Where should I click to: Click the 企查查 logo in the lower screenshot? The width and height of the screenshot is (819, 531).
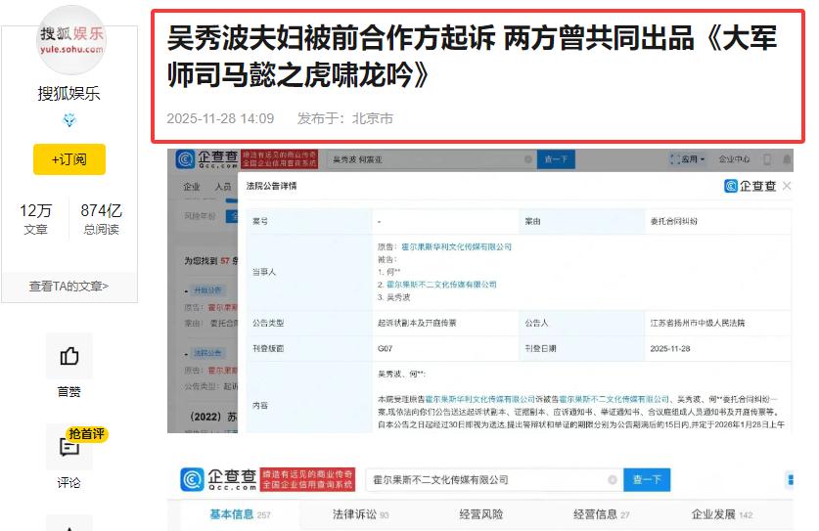click(x=219, y=479)
